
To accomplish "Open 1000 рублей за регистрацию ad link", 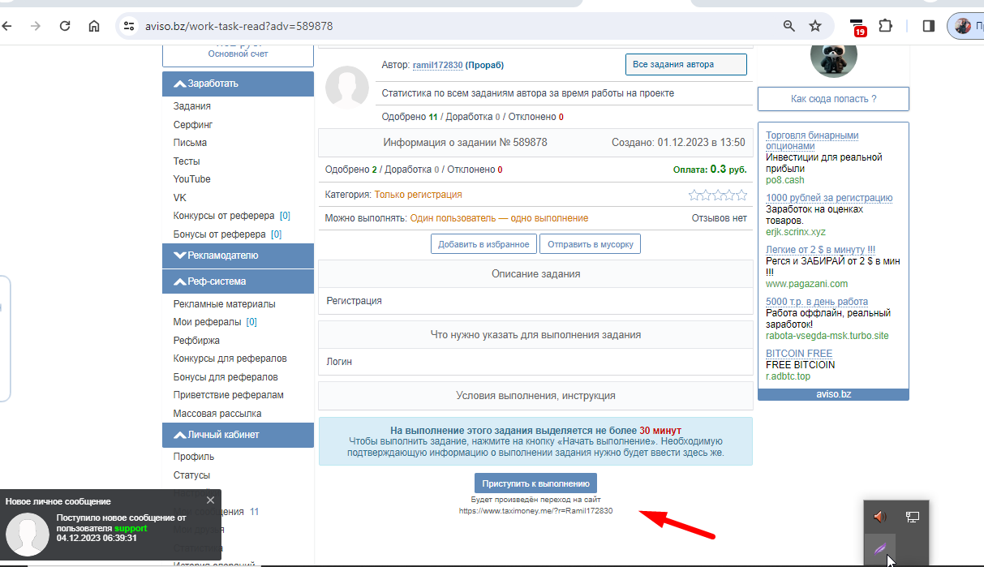I will [829, 198].
